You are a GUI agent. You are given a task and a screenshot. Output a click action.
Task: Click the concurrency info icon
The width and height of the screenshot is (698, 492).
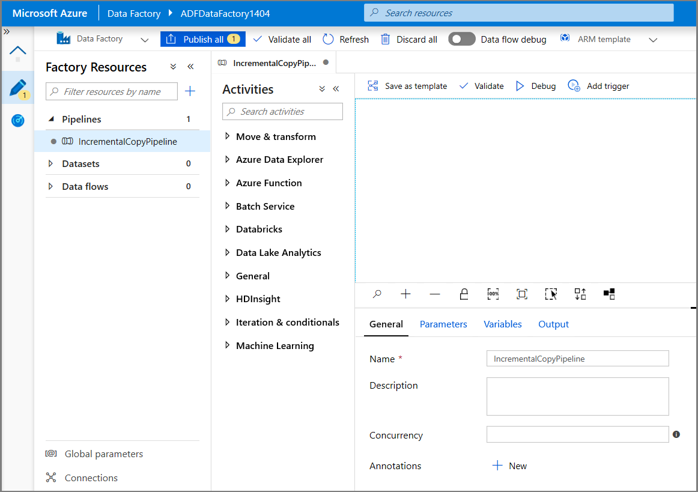(x=676, y=434)
